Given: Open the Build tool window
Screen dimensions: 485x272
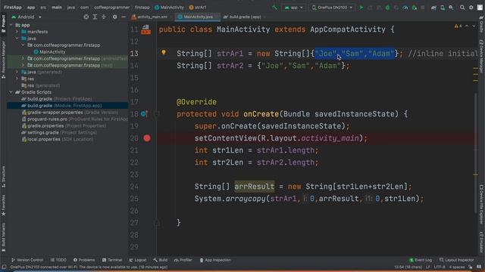Looking at the screenshot, I should pos(160,260).
